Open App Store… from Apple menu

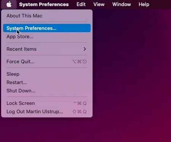[47, 37]
